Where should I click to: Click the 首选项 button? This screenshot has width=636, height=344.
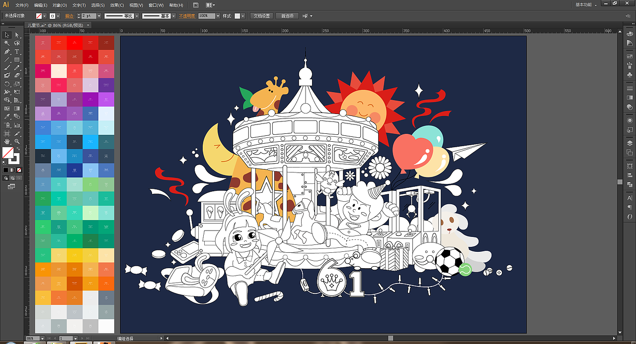287,16
